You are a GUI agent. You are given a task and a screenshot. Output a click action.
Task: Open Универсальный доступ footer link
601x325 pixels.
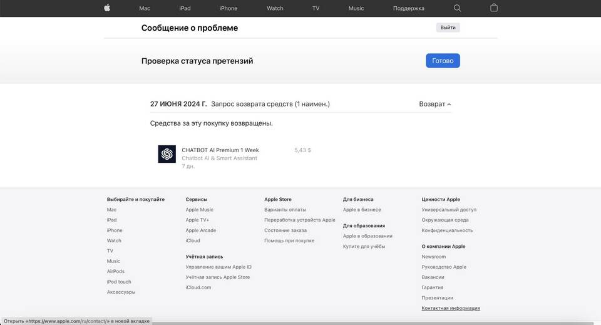click(449, 210)
